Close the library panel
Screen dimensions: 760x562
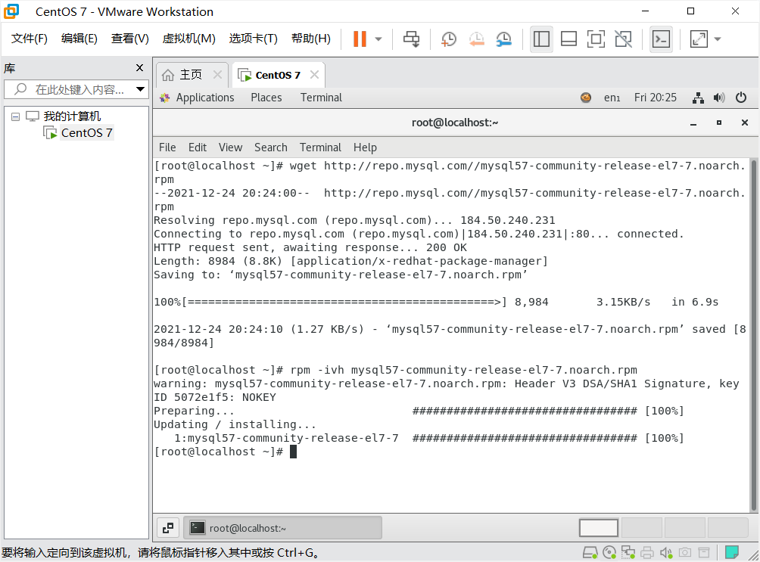(x=139, y=68)
